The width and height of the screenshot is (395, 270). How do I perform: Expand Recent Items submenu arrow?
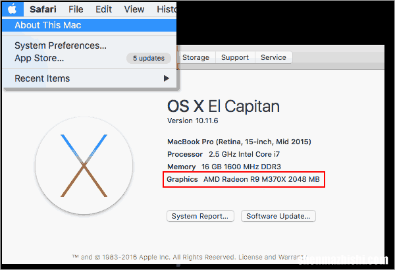click(x=167, y=78)
